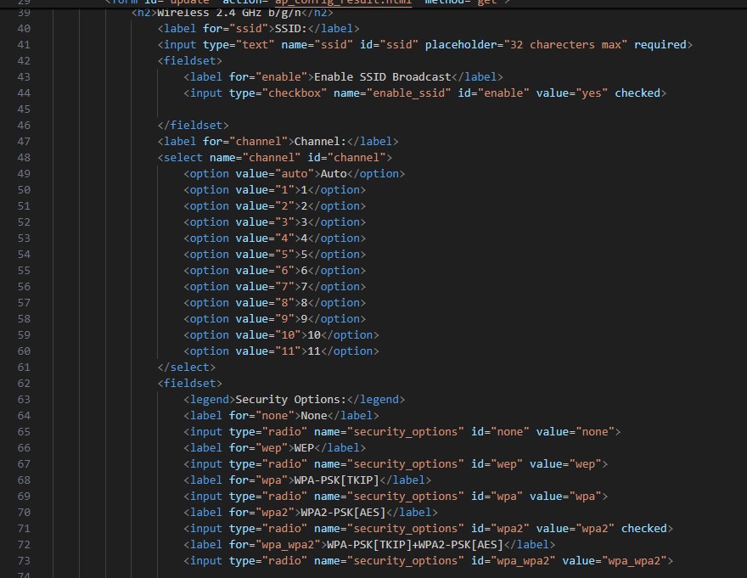The width and height of the screenshot is (747, 578).
Task: Click the select tag on line 48
Action: click(x=275, y=158)
